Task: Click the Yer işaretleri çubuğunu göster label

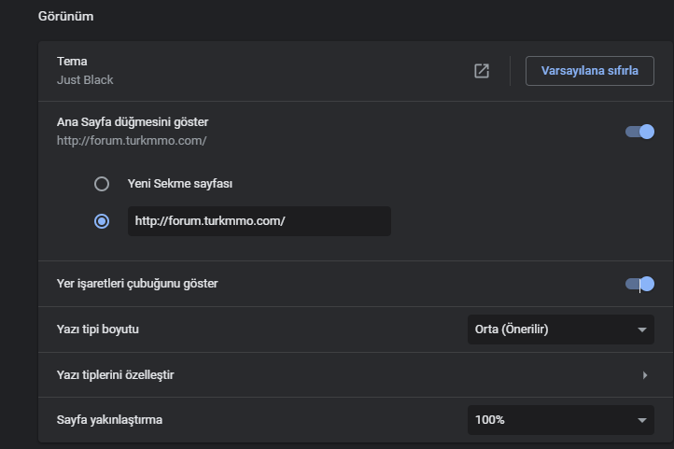Action: (137, 284)
